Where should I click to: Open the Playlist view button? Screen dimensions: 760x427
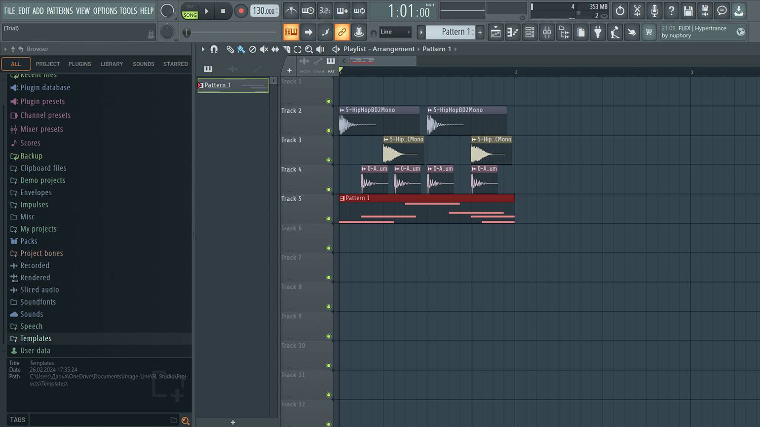pos(495,33)
